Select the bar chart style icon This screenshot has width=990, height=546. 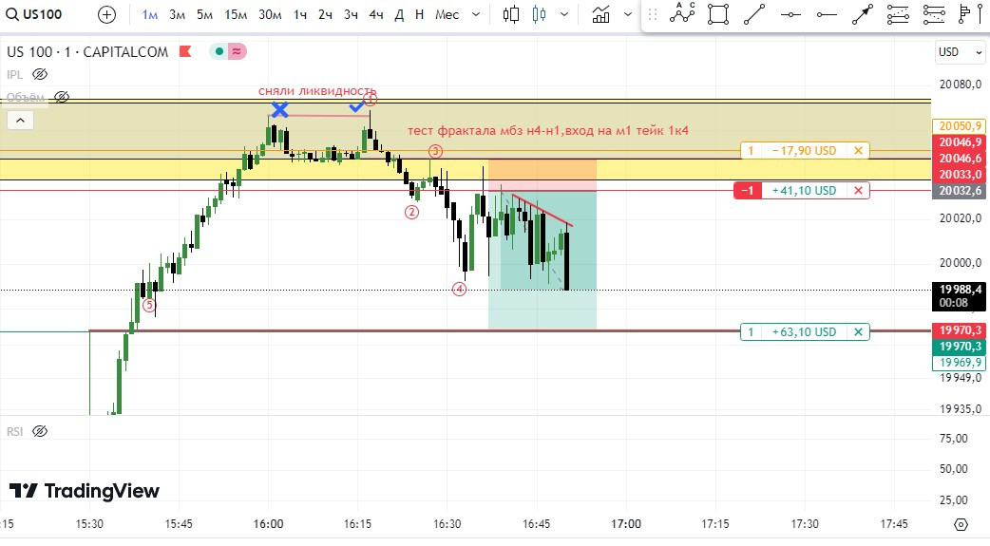512,14
